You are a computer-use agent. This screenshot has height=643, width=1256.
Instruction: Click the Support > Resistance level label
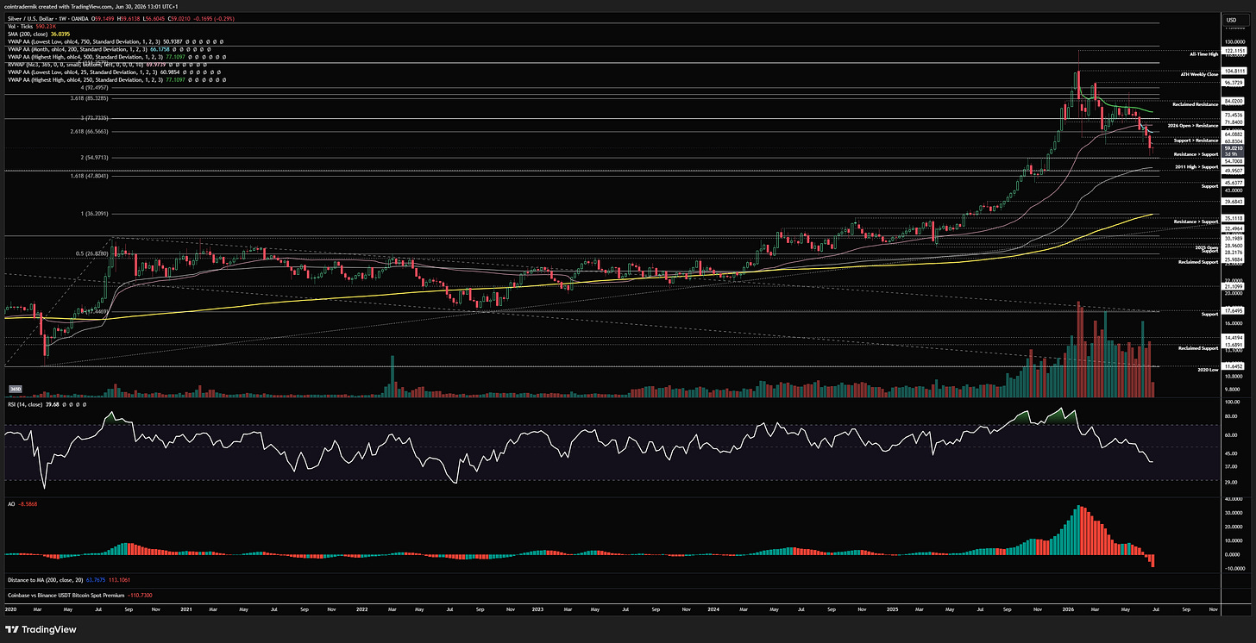pos(1197,140)
